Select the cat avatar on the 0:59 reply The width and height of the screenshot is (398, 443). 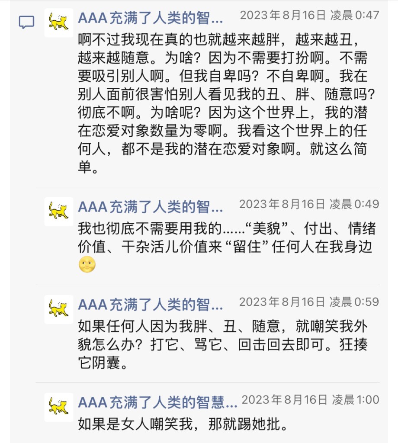(59, 309)
